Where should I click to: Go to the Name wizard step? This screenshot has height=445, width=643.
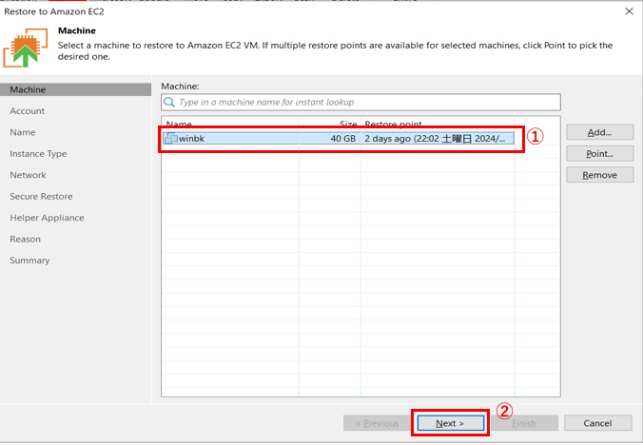23,132
